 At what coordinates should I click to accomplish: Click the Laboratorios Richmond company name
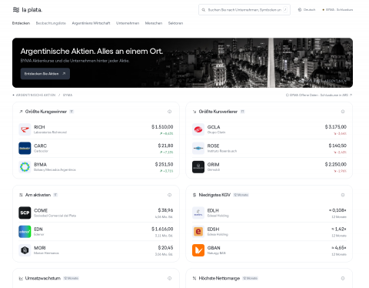click(x=50, y=132)
